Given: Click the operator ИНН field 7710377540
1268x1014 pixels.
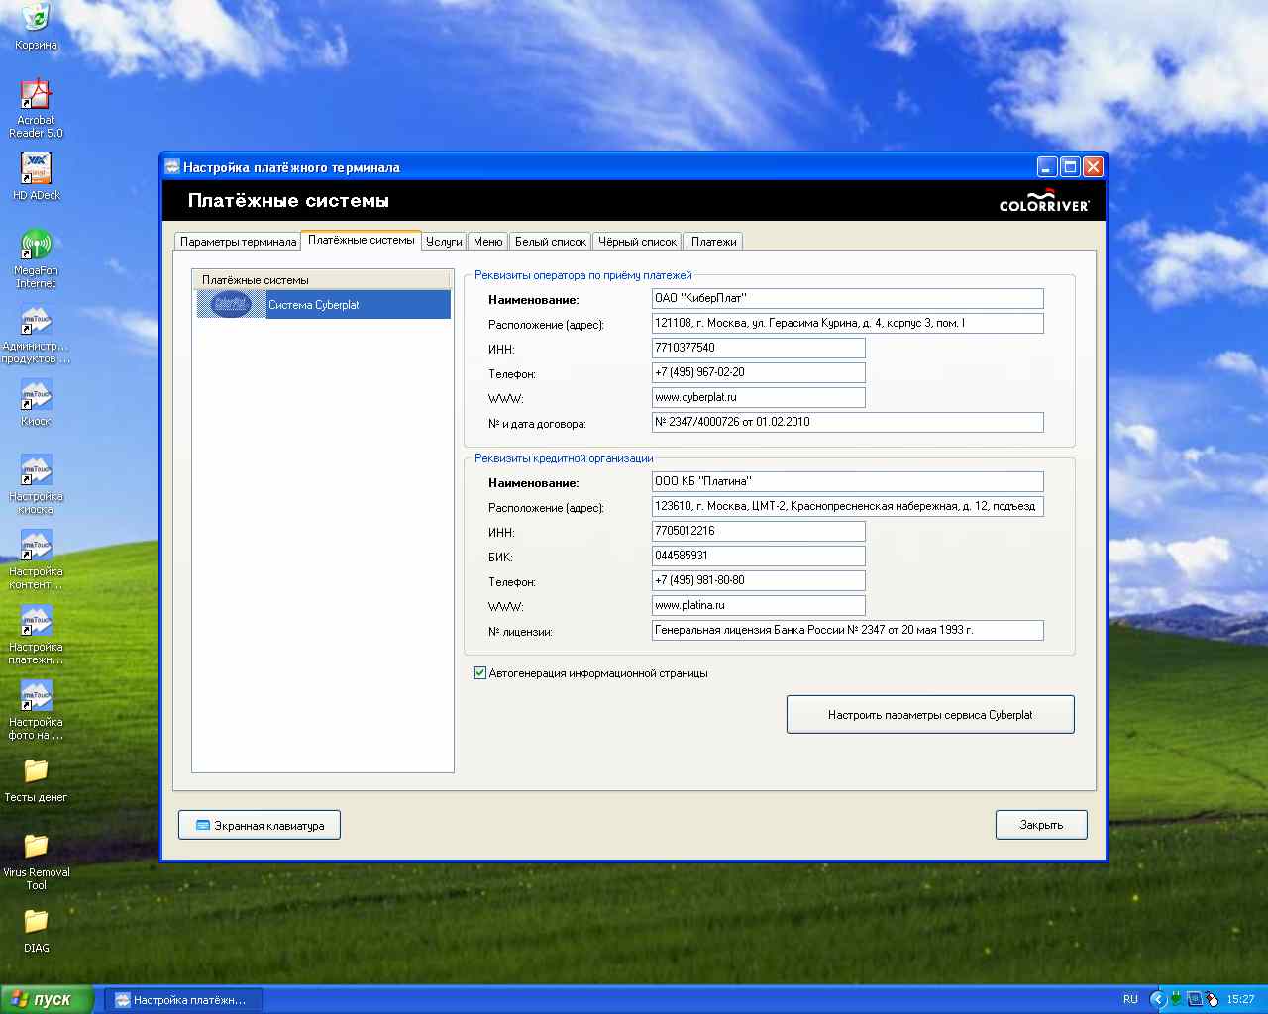Looking at the screenshot, I should [x=758, y=348].
